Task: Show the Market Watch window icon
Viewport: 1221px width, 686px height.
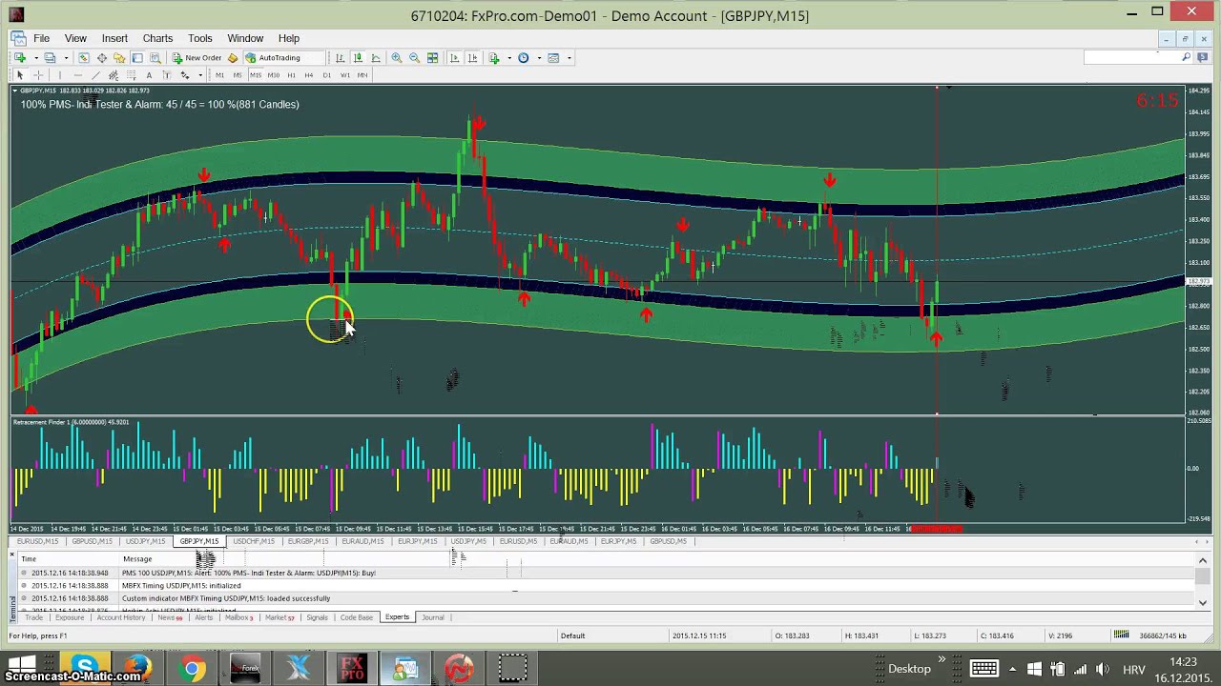Action: [84, 58]
